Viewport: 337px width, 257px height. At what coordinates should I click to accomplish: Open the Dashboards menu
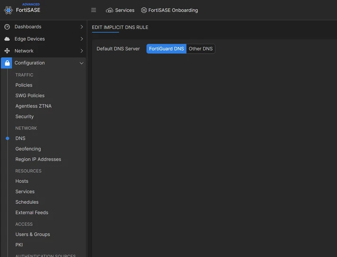coord(43,27)
